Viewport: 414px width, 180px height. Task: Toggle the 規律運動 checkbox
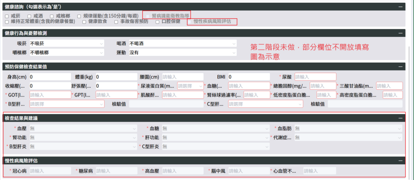pos(79,16)
